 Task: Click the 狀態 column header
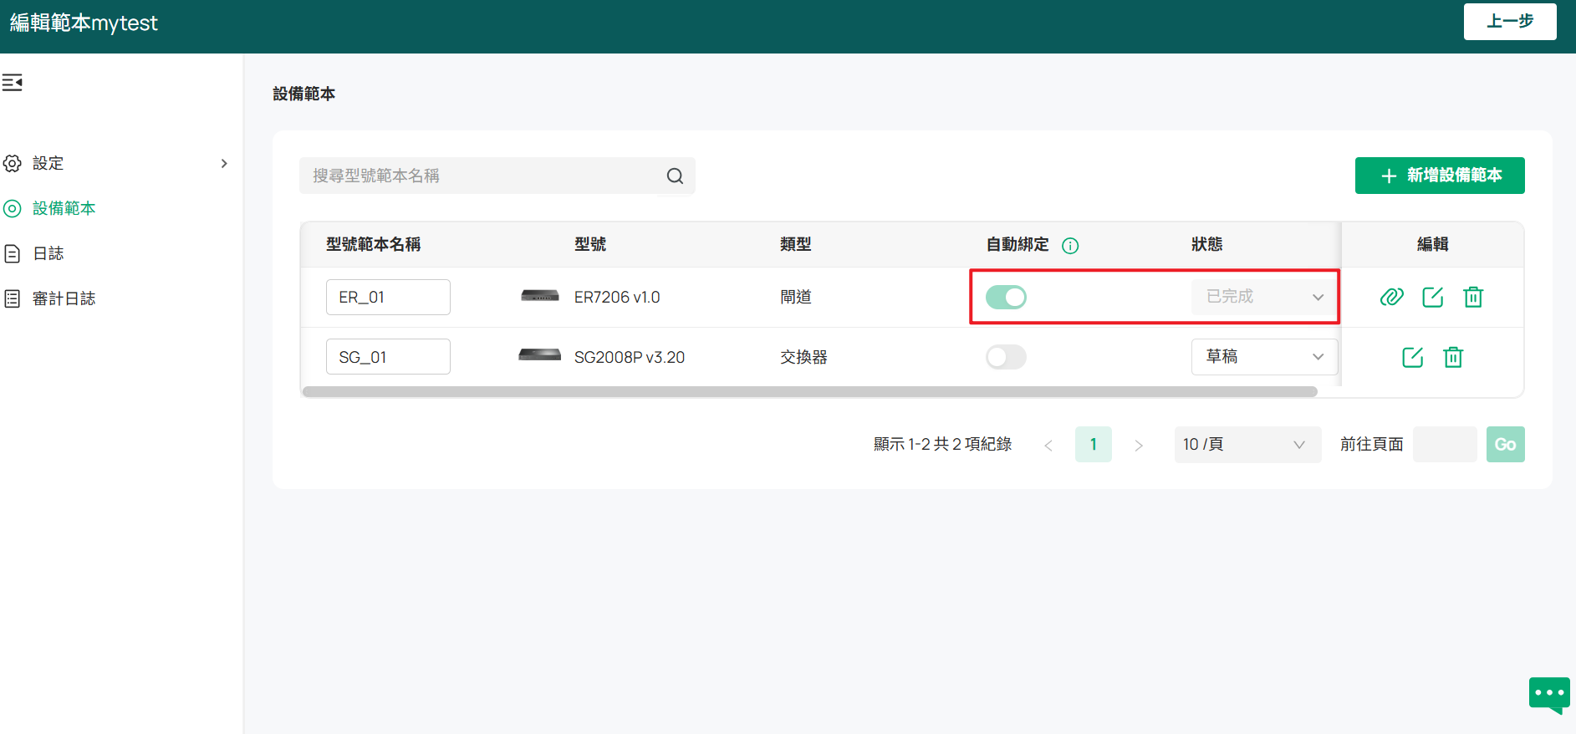(1207, 244)
